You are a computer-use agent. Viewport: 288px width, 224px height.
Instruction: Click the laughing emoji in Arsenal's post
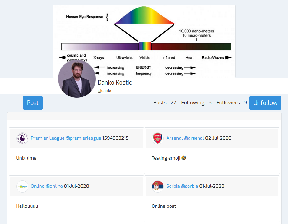click(184, 158)
